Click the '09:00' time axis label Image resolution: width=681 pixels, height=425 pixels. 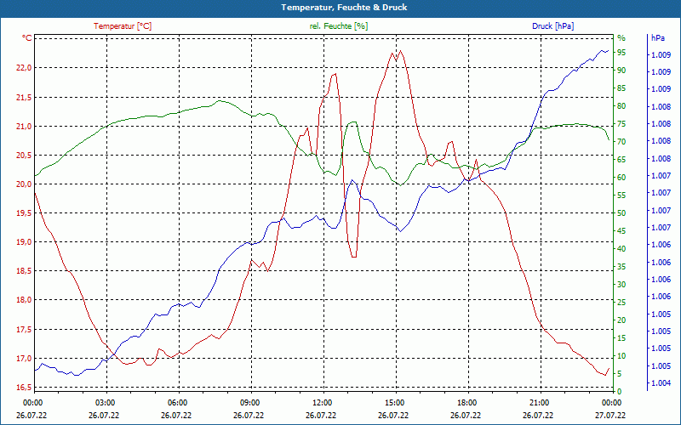tap(249, 403)
